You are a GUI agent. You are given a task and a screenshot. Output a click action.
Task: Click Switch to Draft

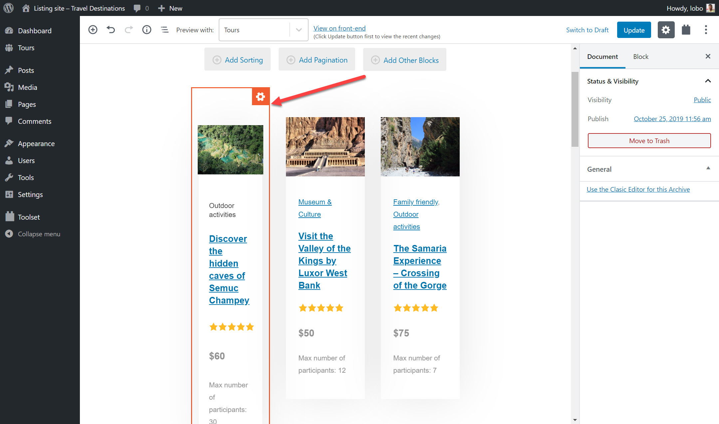[x=587, y=30]
